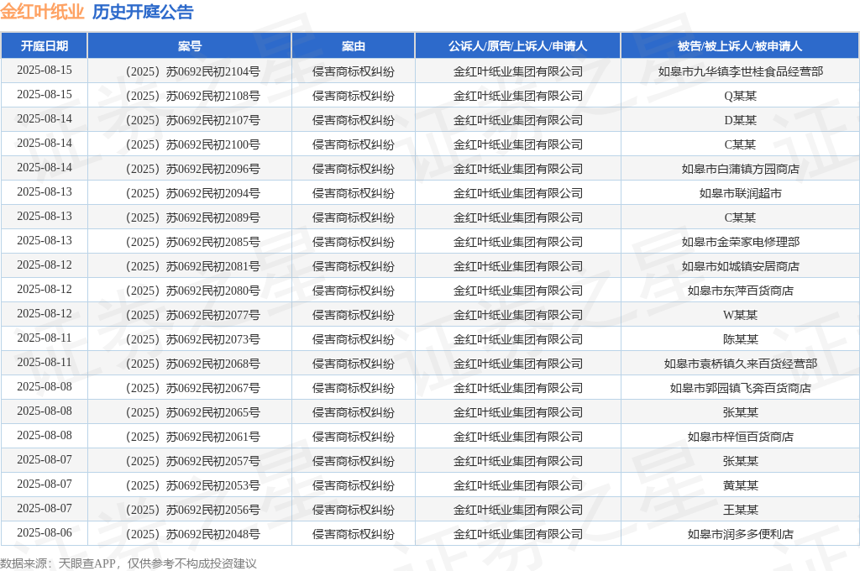Screen dimensions: 860x571
Task: Click date 2025-08-15 in the 2104号 row
Action: pyautogui.click(x=45, y=71)
